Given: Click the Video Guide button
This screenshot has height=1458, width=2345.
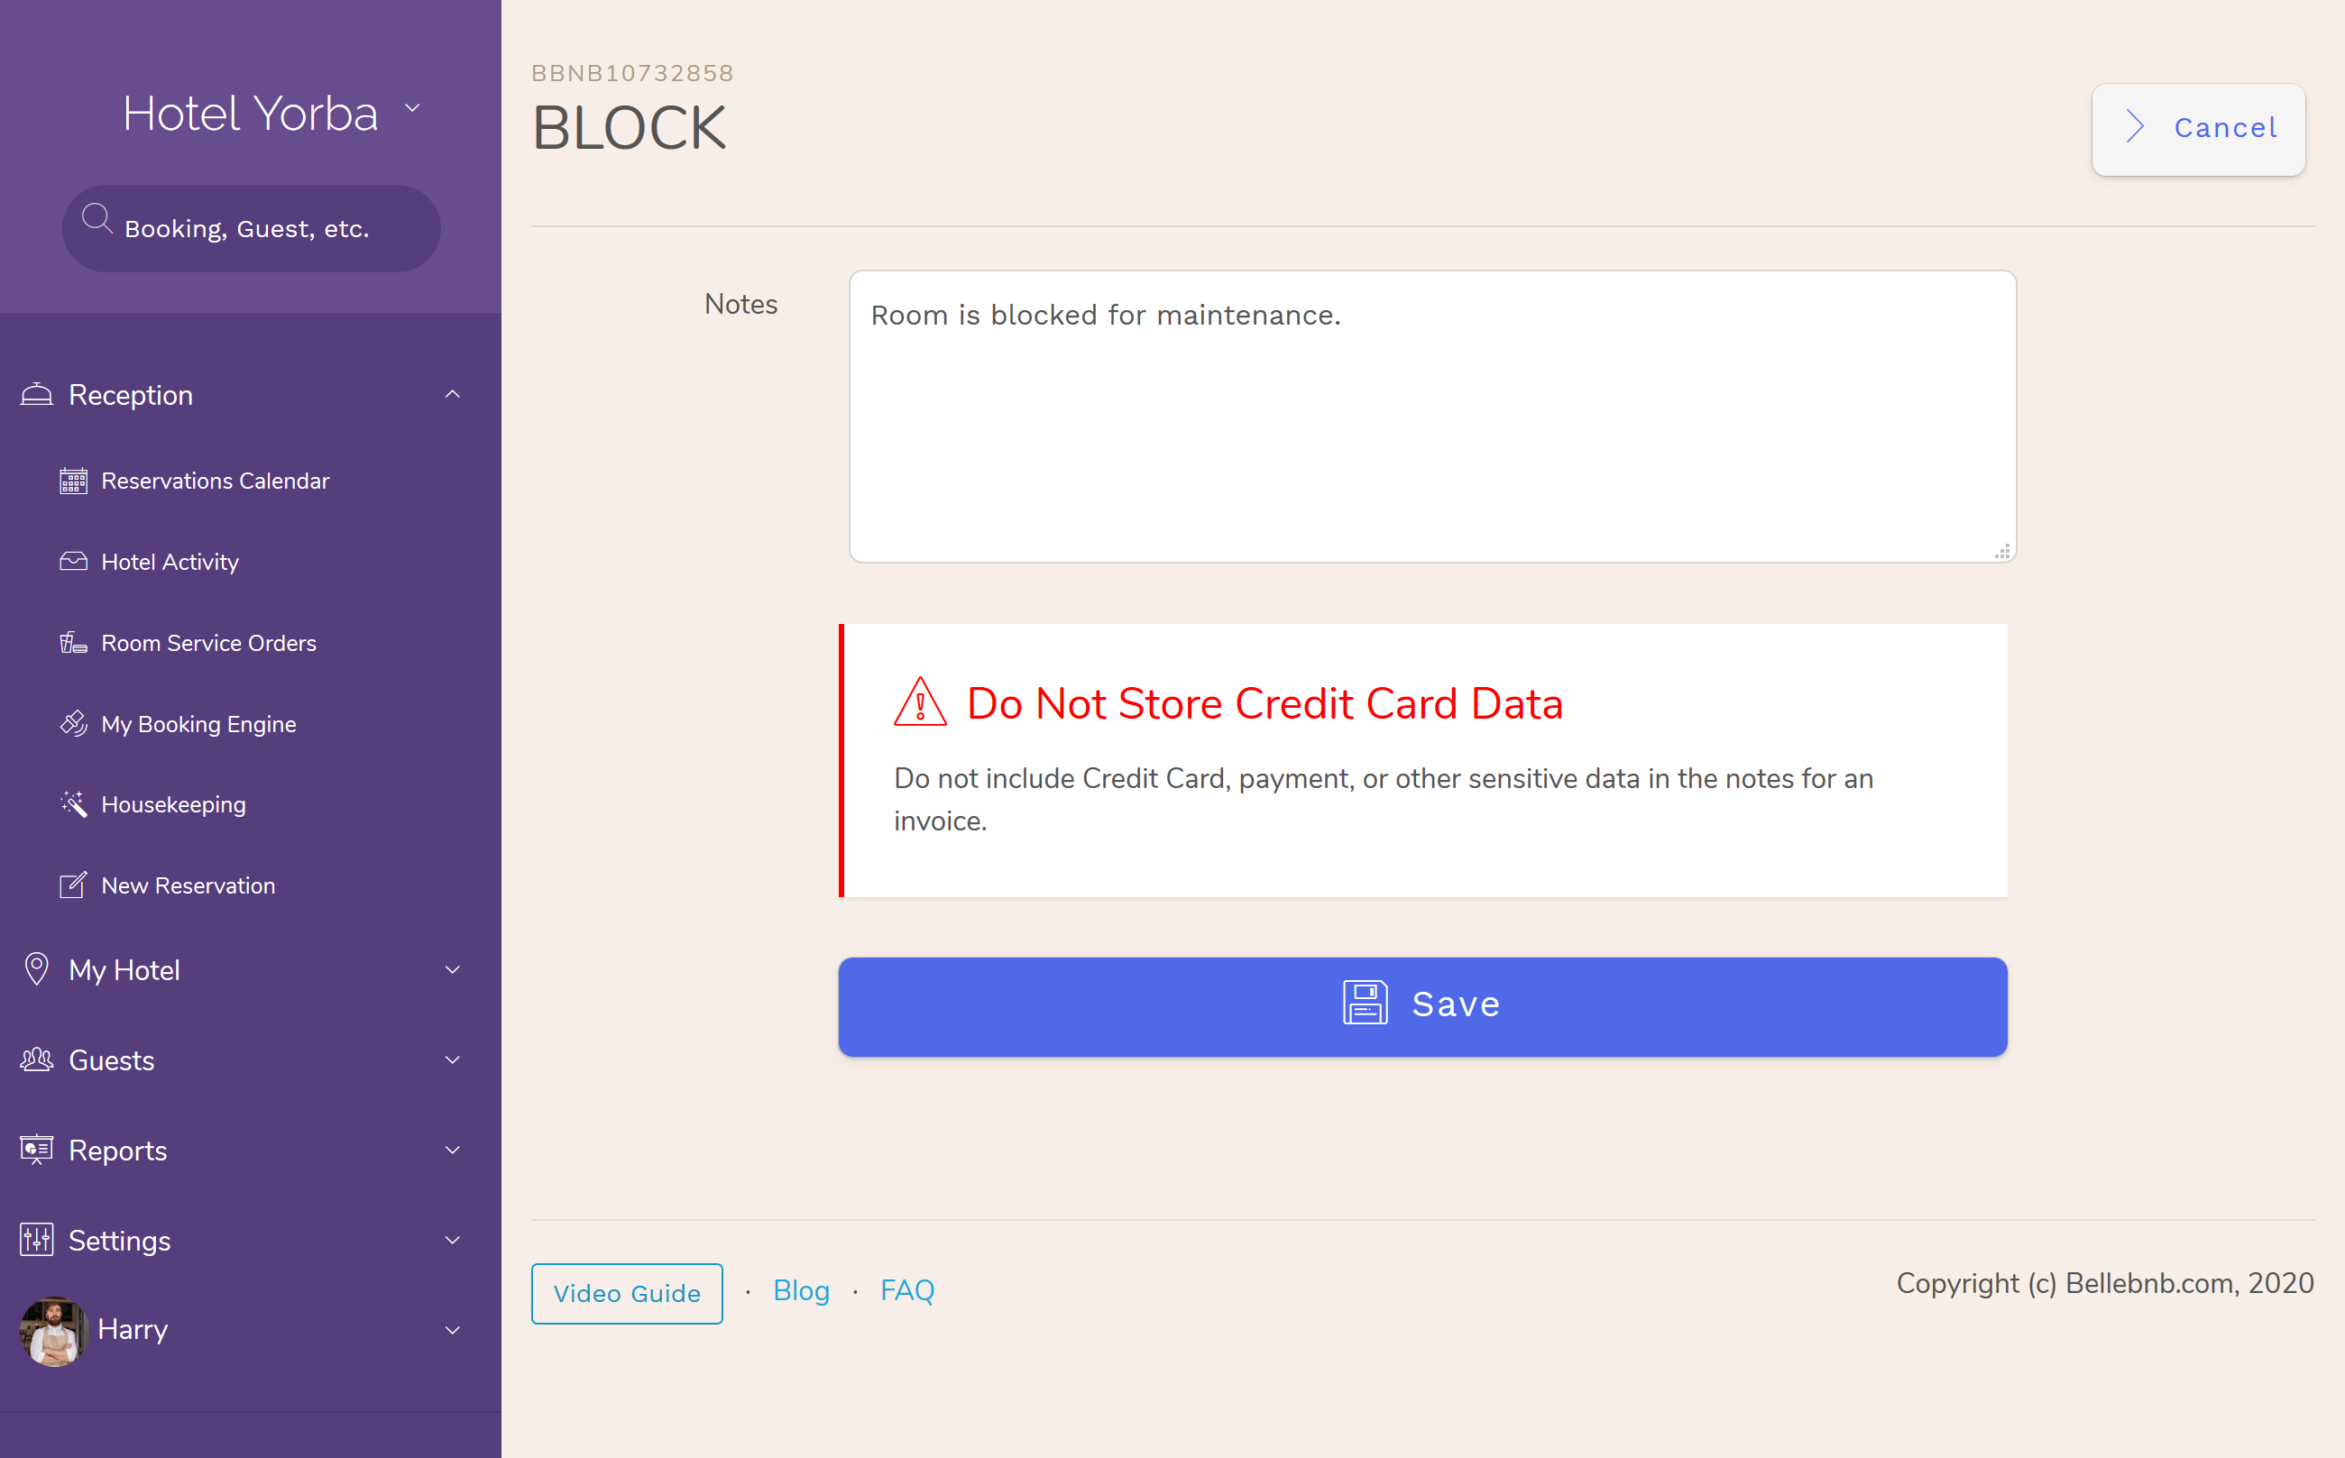Looking at the screenshot, I should pyautogui.click(x=629, y=1292).
